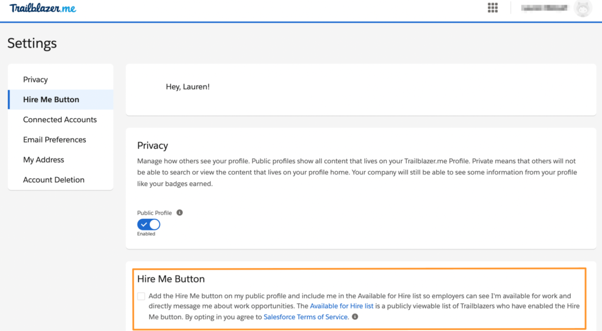Image resolution: width=602 pixels, height=331 pixels.
Task: Select Hire Me Button in sidebar
Action: pyautogui.click(x=61, y=100)
